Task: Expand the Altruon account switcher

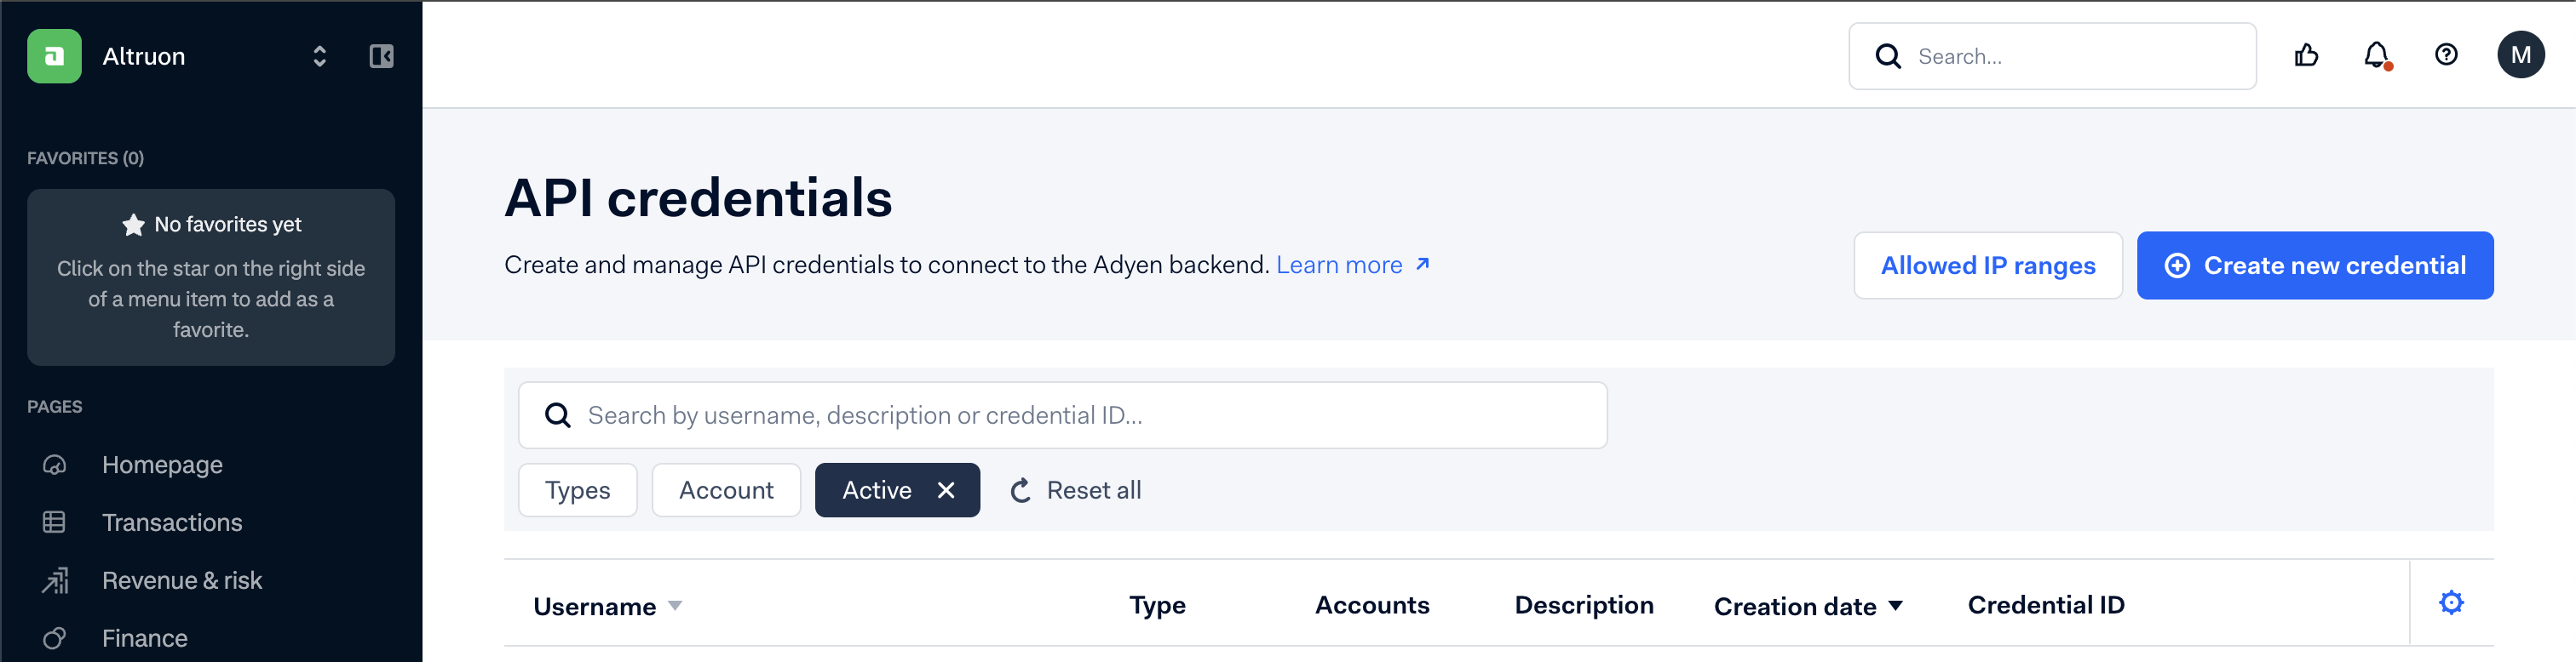Action: point(319,56)
